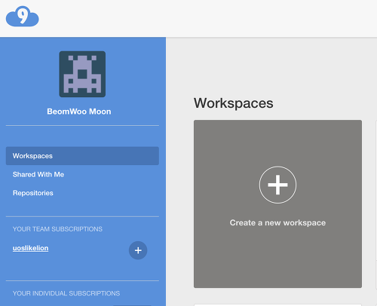
Task: Go to Repositories
Action: pyautogui.click(x=33, y=193)
